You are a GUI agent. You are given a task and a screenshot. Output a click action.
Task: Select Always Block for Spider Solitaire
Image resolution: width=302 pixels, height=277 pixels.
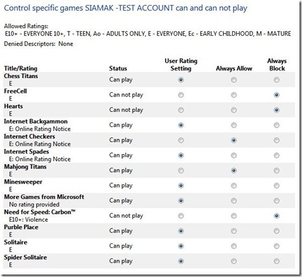coord(276,261)
